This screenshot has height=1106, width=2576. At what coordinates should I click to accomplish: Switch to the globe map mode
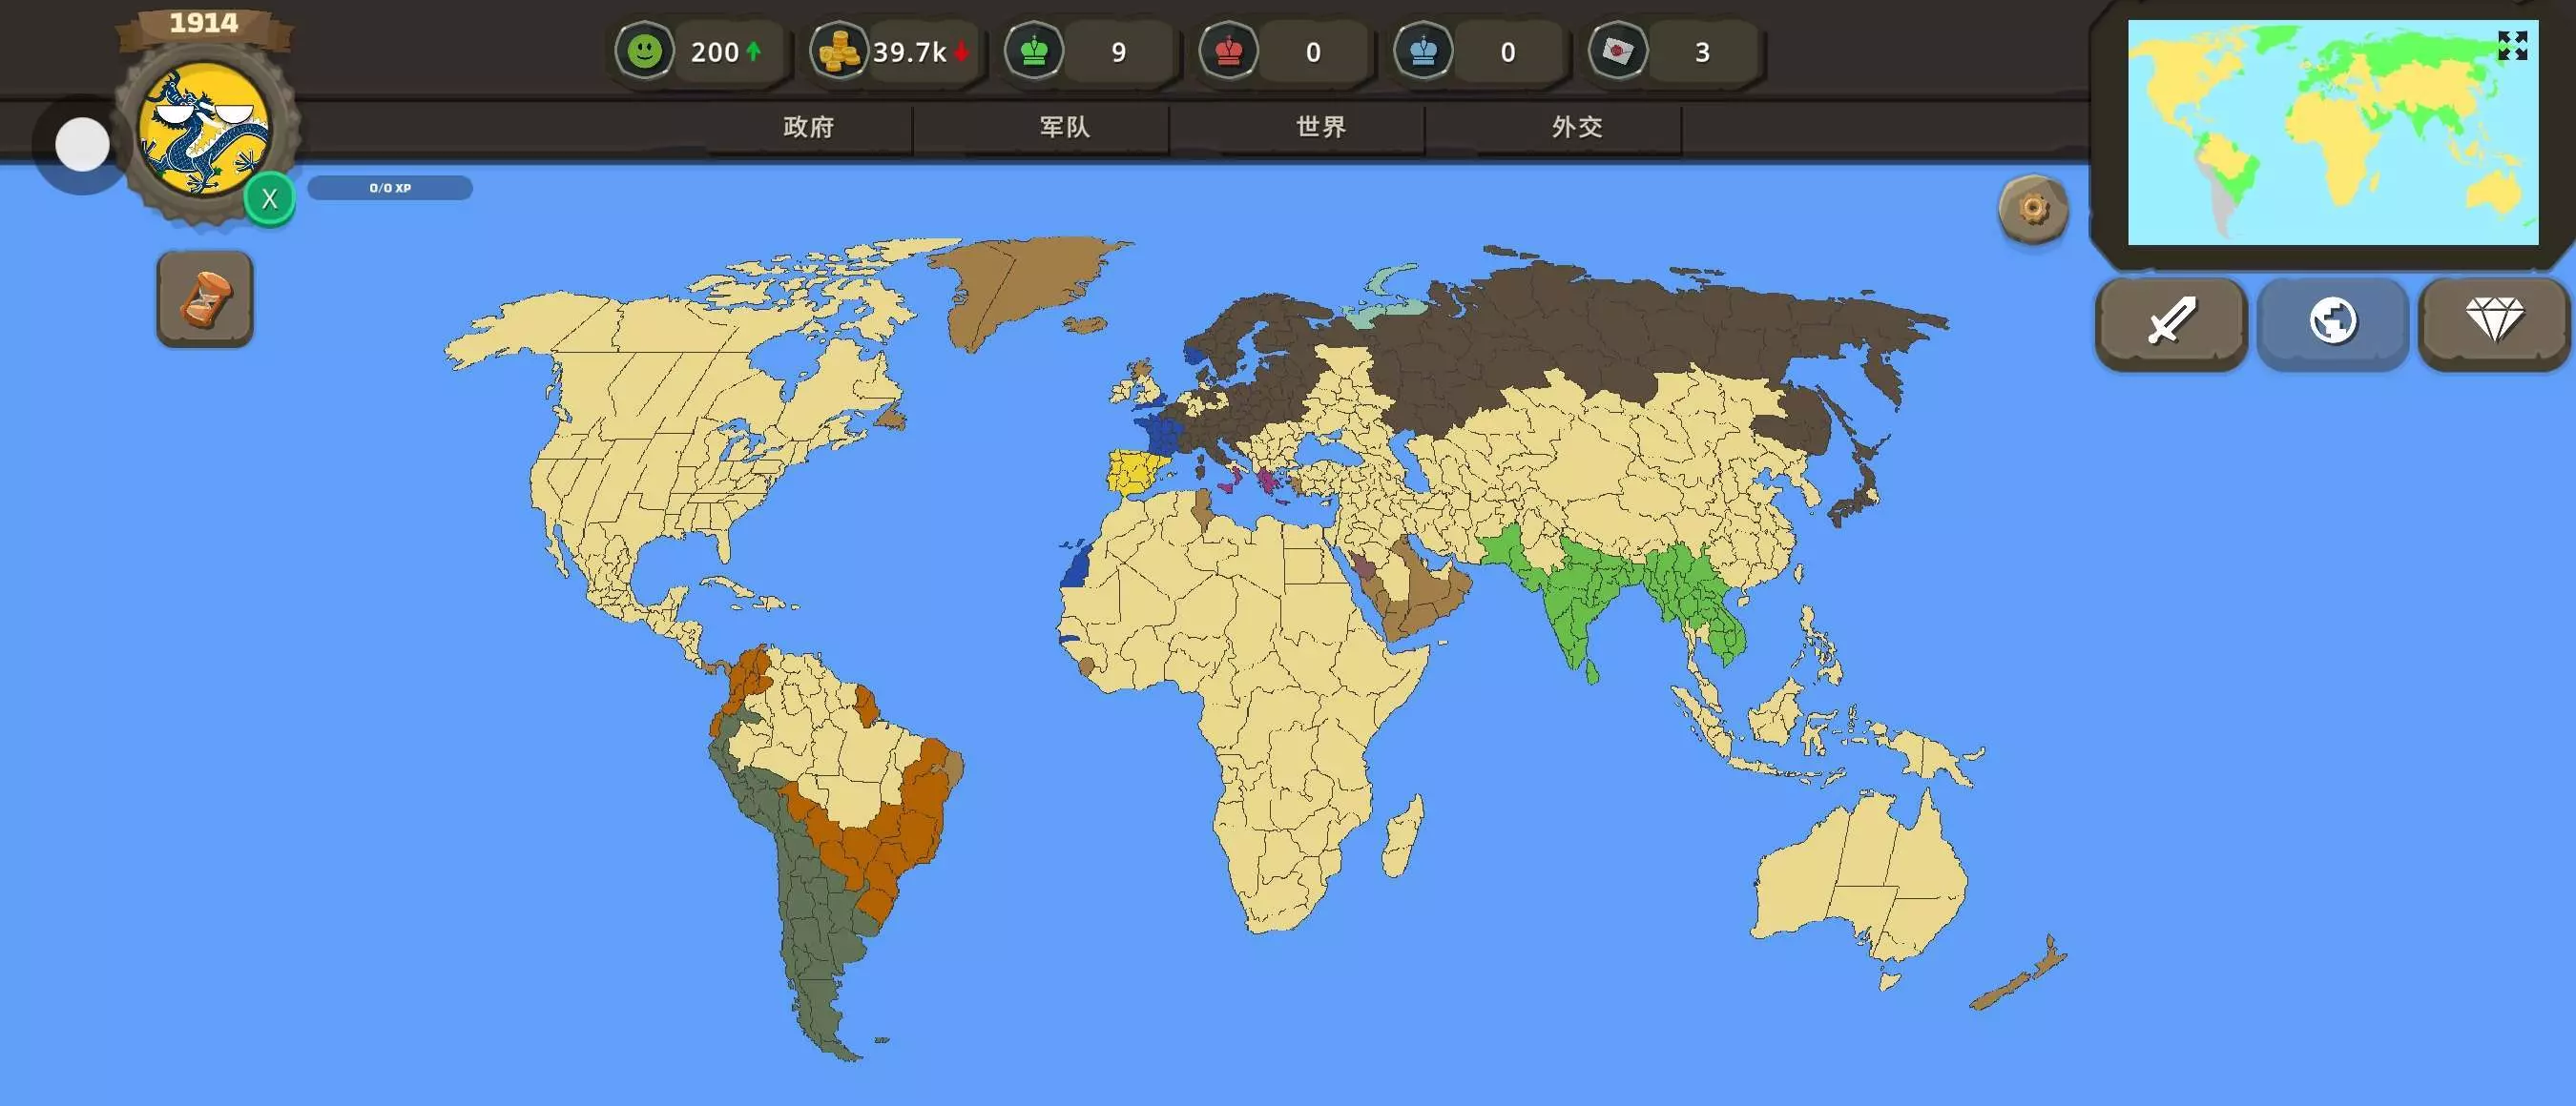click(2332, 322)
